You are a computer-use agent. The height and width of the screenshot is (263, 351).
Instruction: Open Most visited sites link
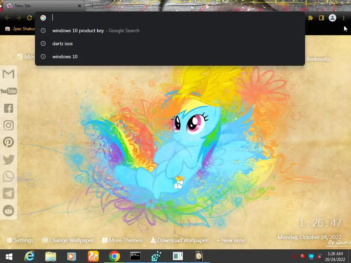coord(26,57)
